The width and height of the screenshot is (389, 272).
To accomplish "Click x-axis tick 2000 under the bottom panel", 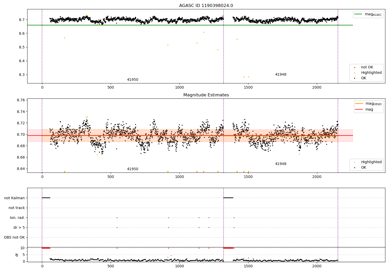I will (317, 266).
